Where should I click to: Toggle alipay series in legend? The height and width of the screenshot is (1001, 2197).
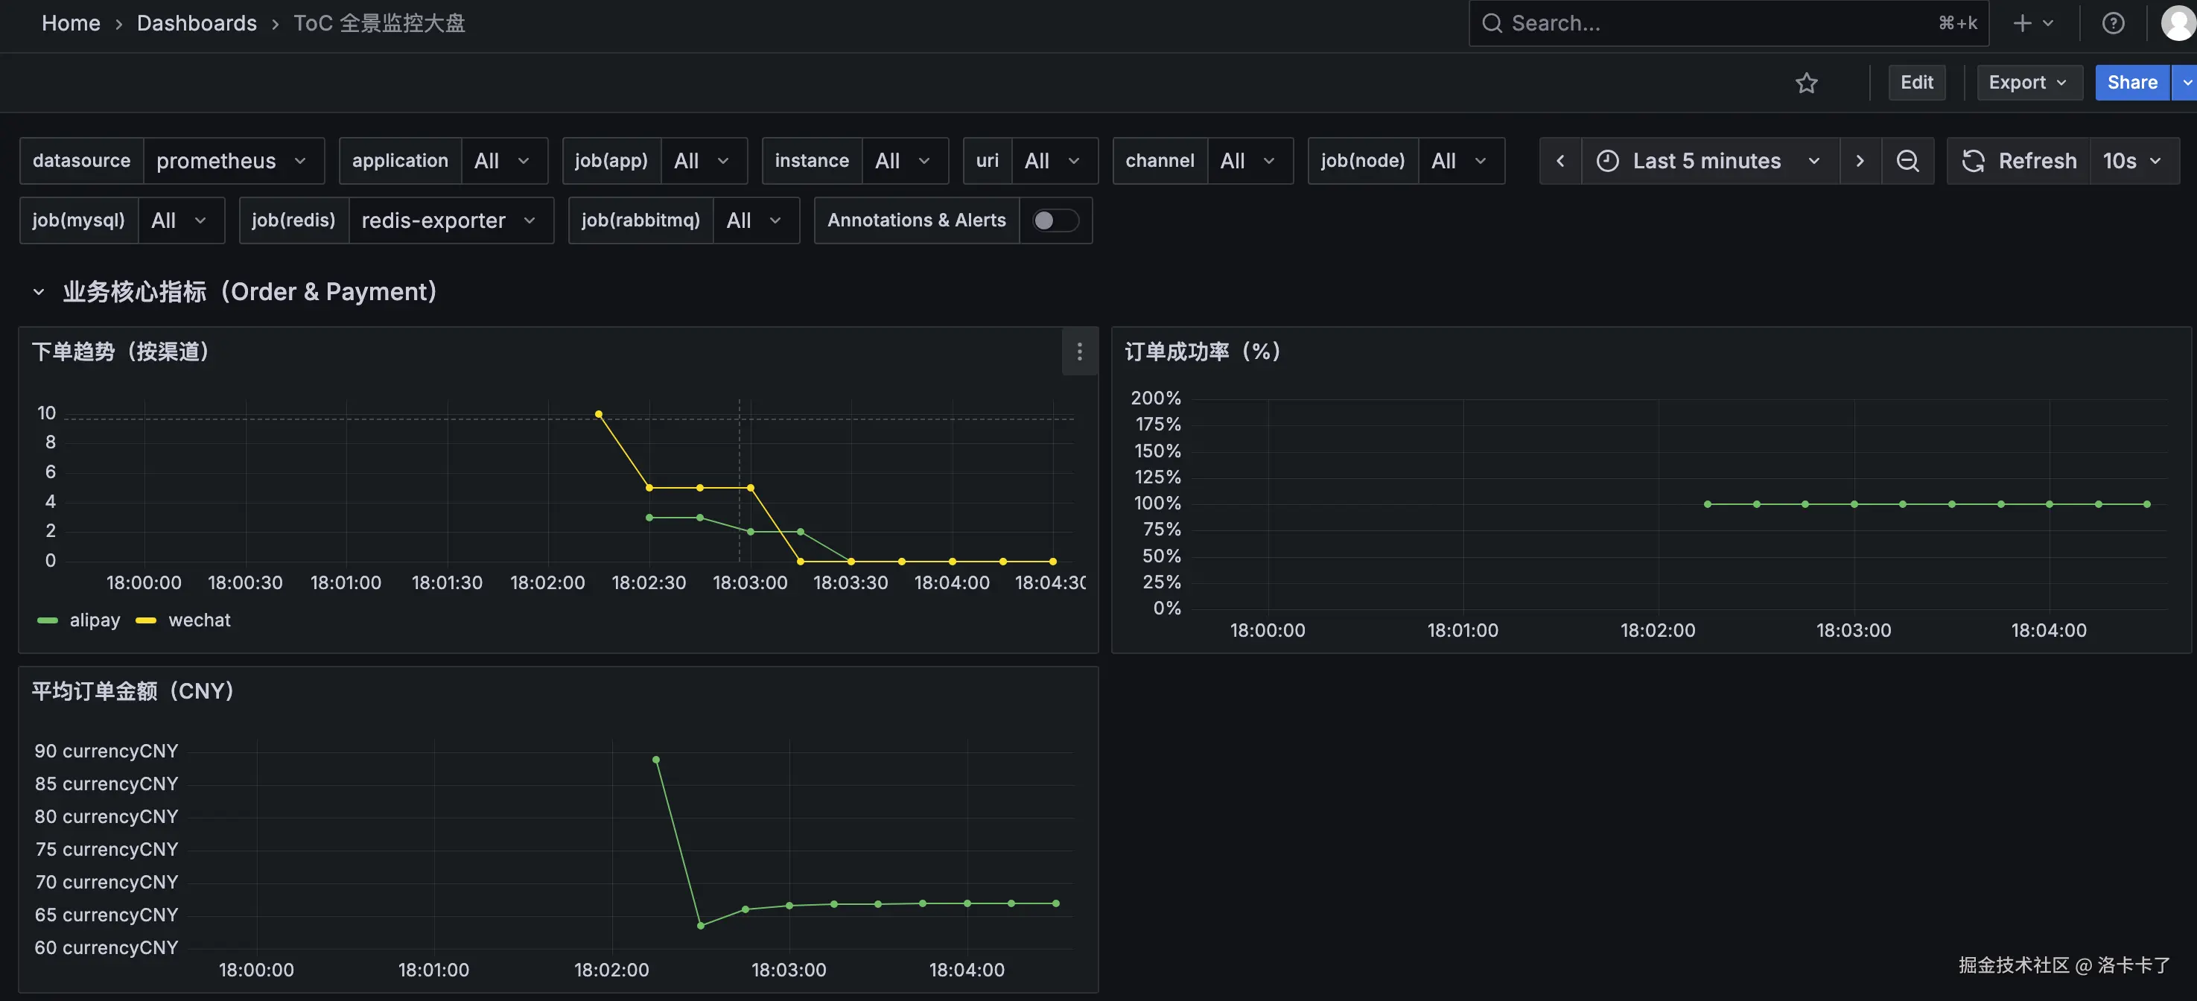click(95, 620)
